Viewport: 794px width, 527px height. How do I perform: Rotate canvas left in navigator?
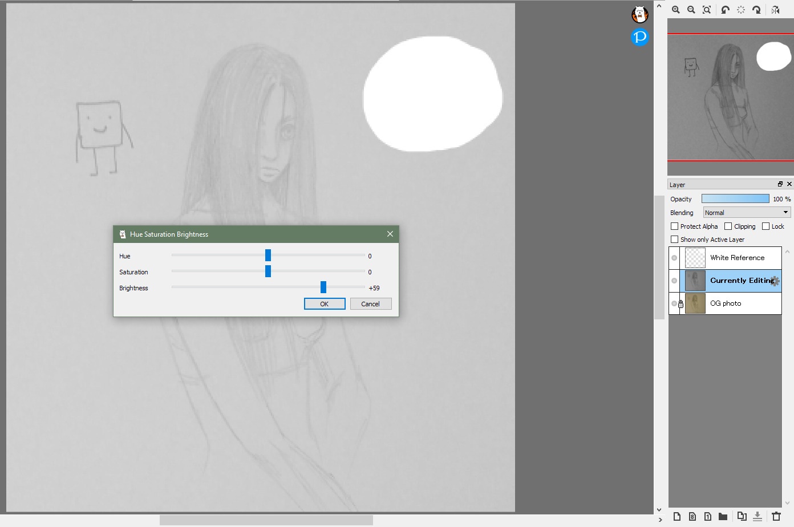(x=725, y=10)
